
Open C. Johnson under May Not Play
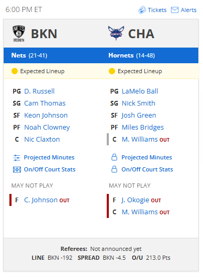point(41,200)
